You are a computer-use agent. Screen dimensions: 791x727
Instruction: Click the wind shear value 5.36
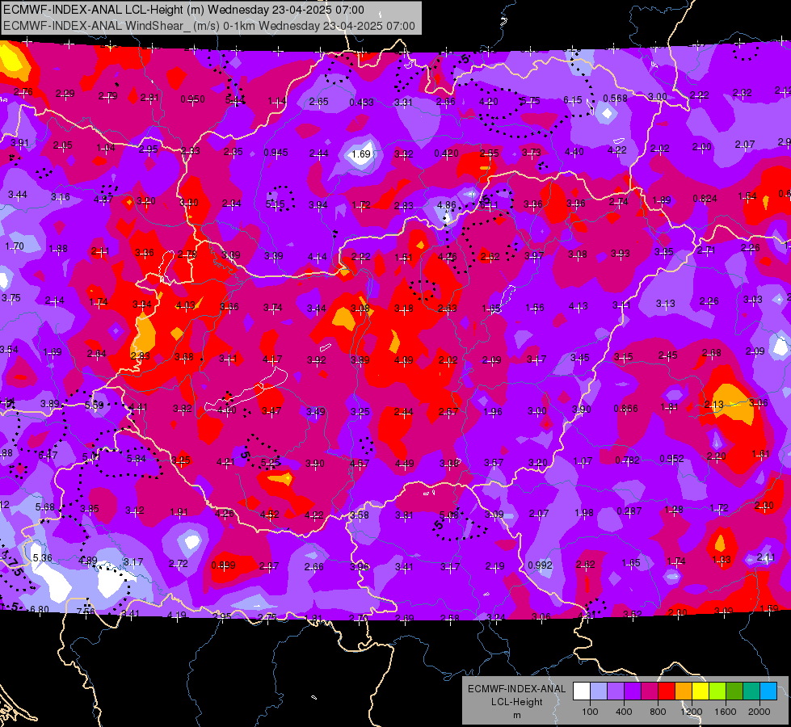click(x=42, y=558)
